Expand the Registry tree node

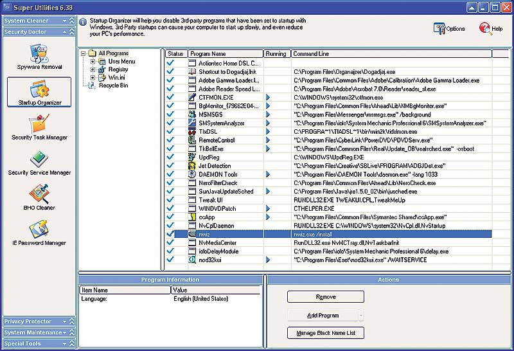(x=93, y=69)
